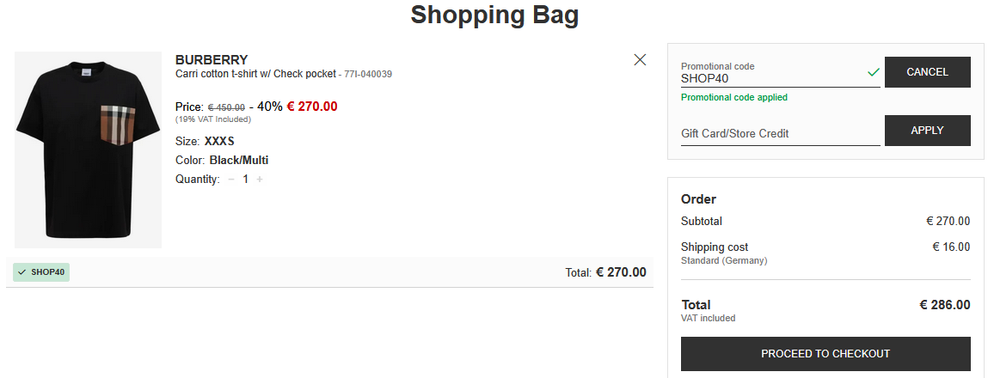
Task: Increase quantity with the plus icon
Action: (260, 180)
